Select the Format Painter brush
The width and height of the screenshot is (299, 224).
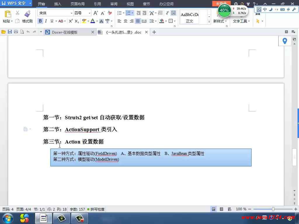[27, 14]
